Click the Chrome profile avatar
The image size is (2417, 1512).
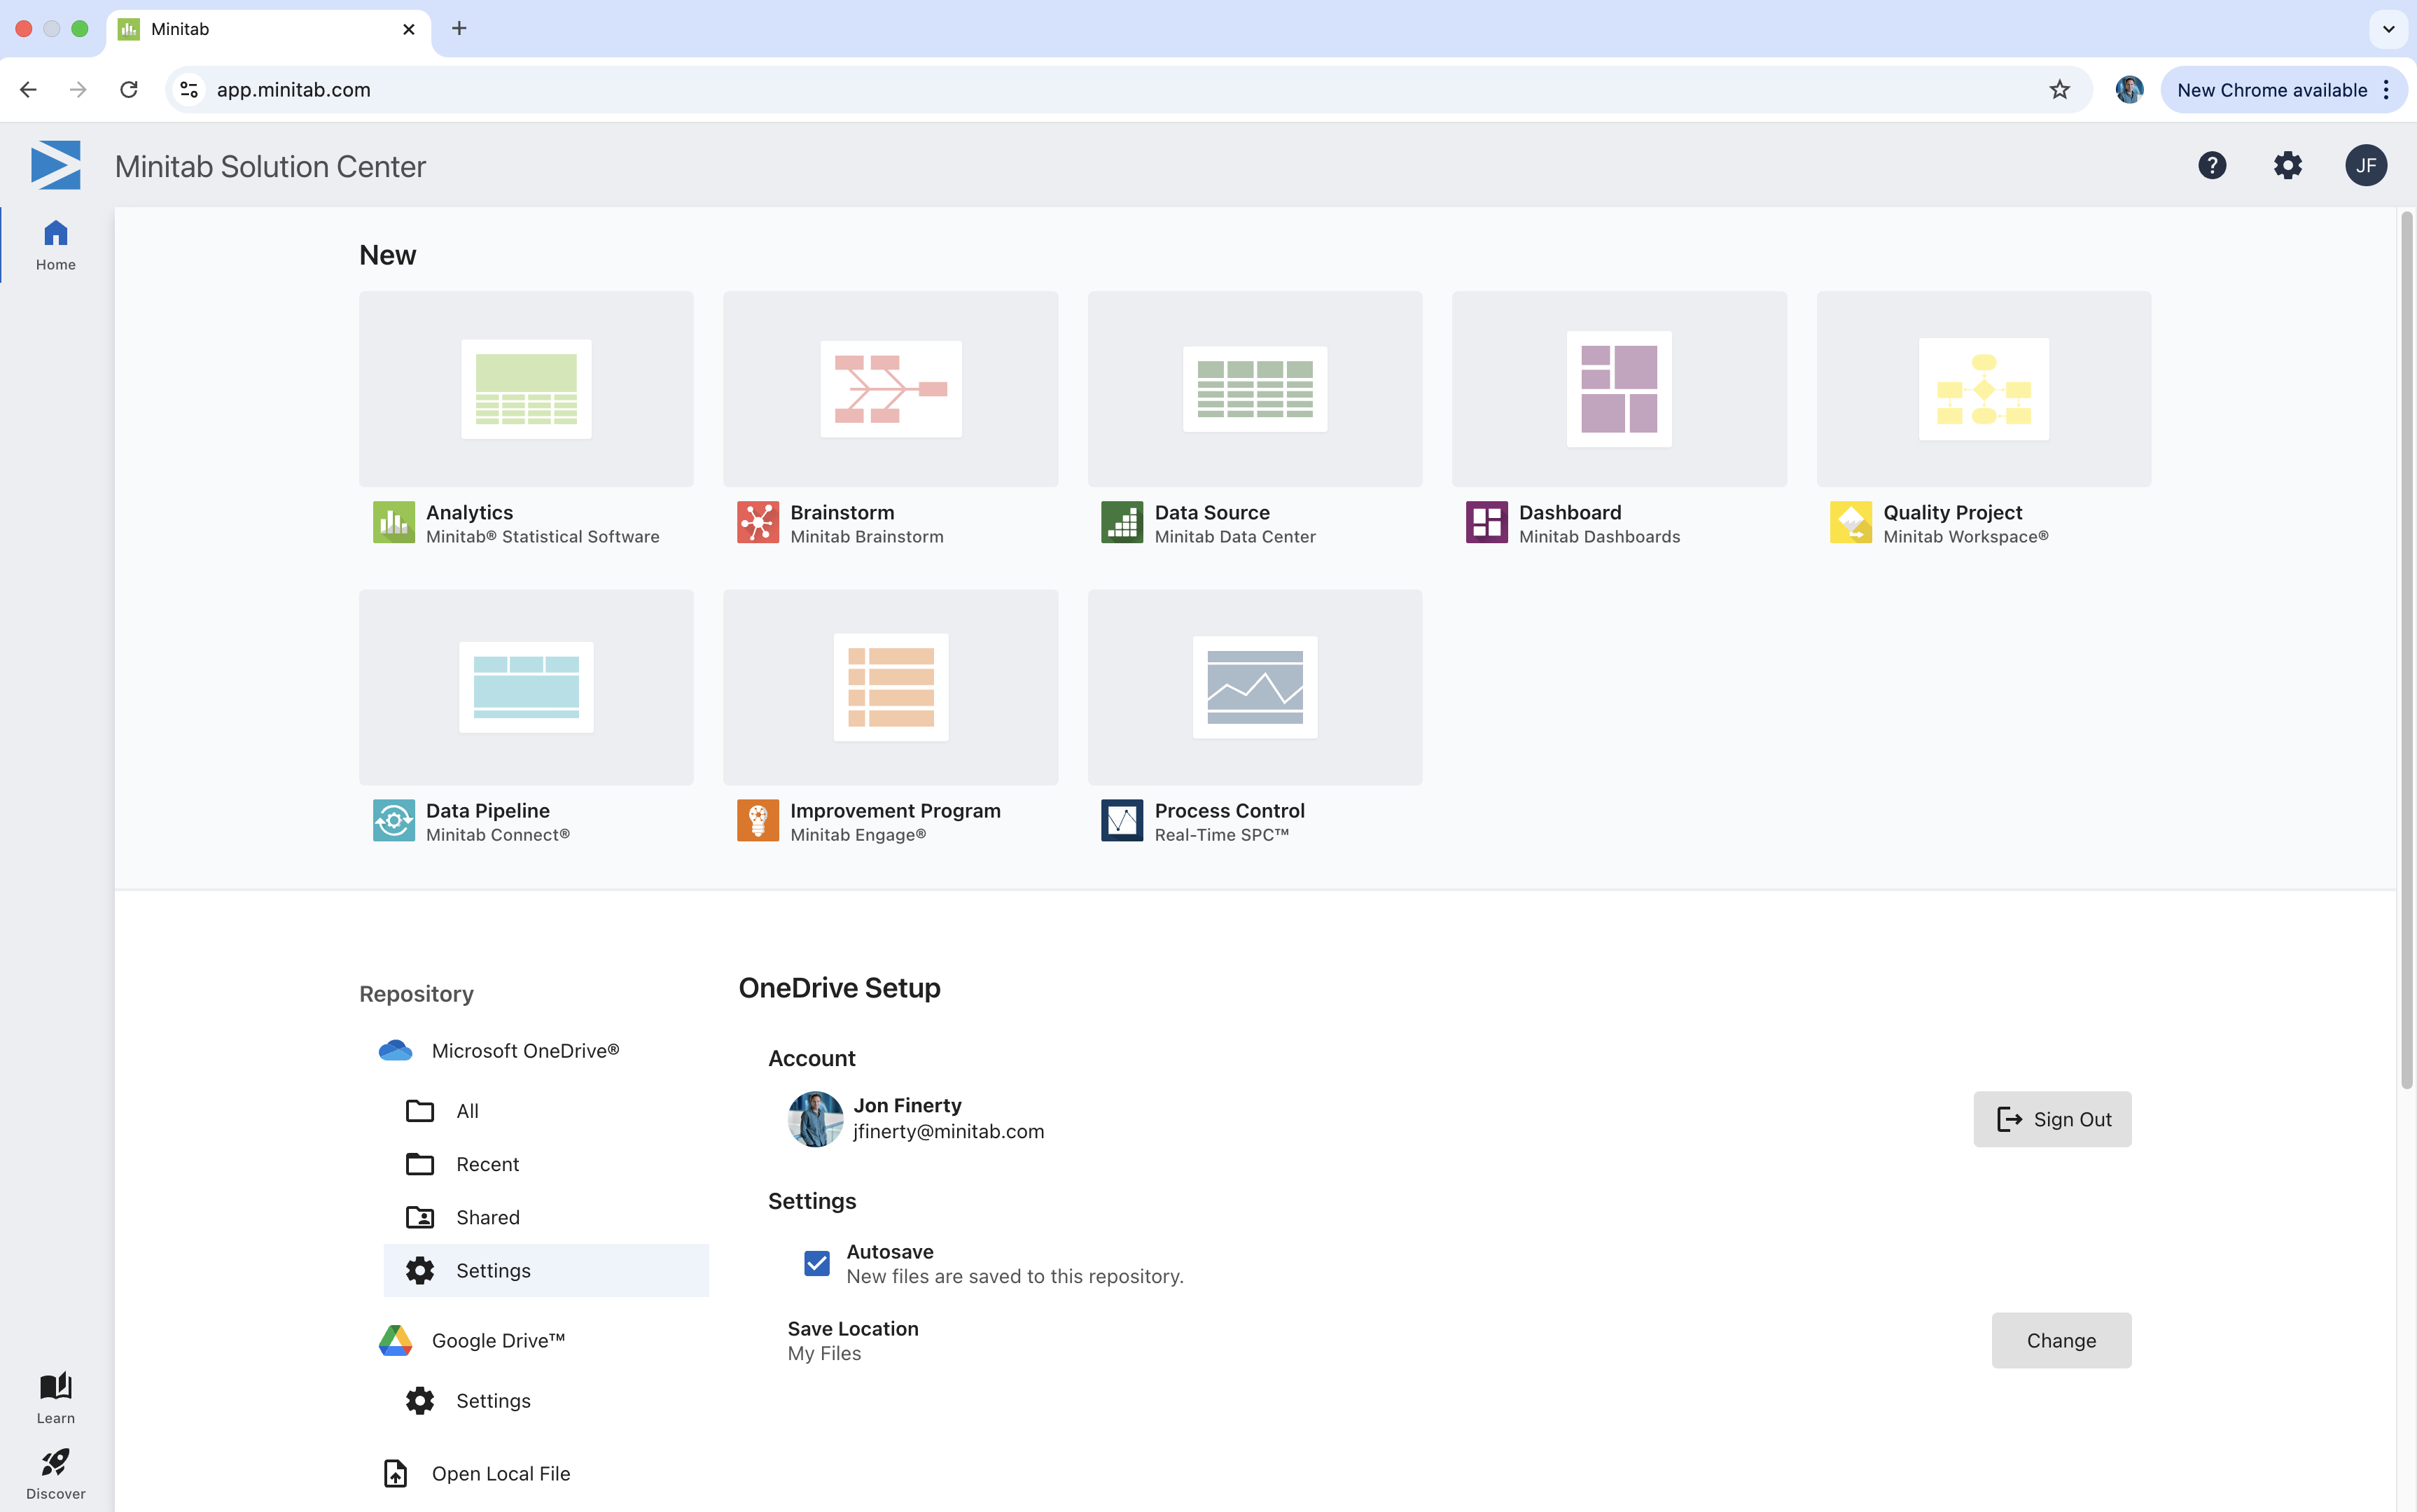coord(2129,90)
